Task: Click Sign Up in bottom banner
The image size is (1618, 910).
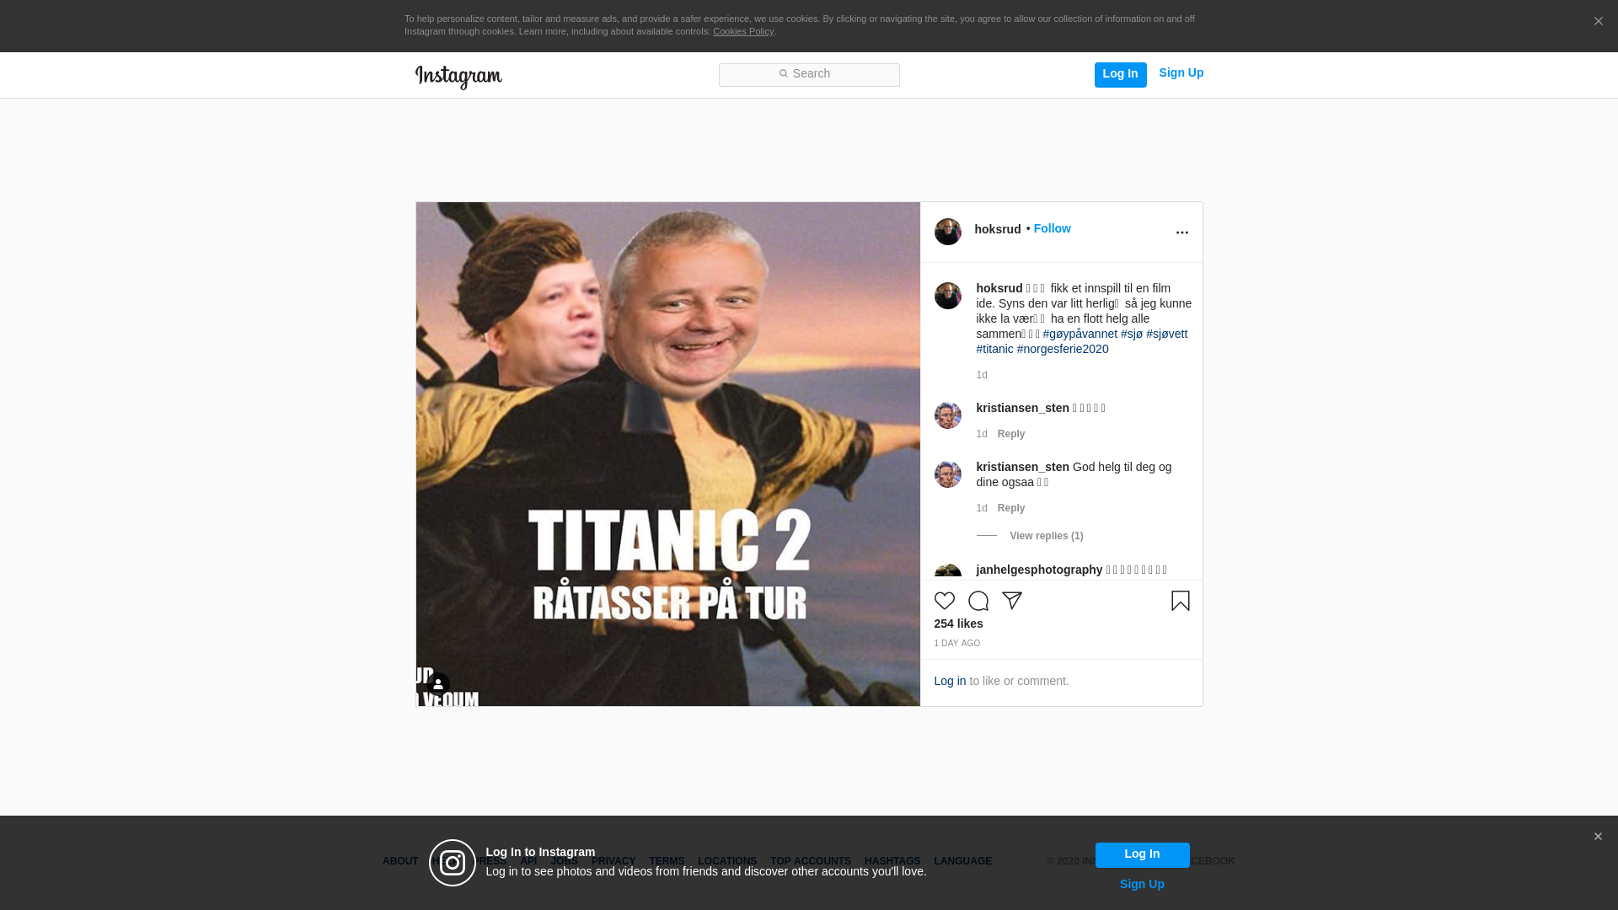Action: coord(1142,884)
